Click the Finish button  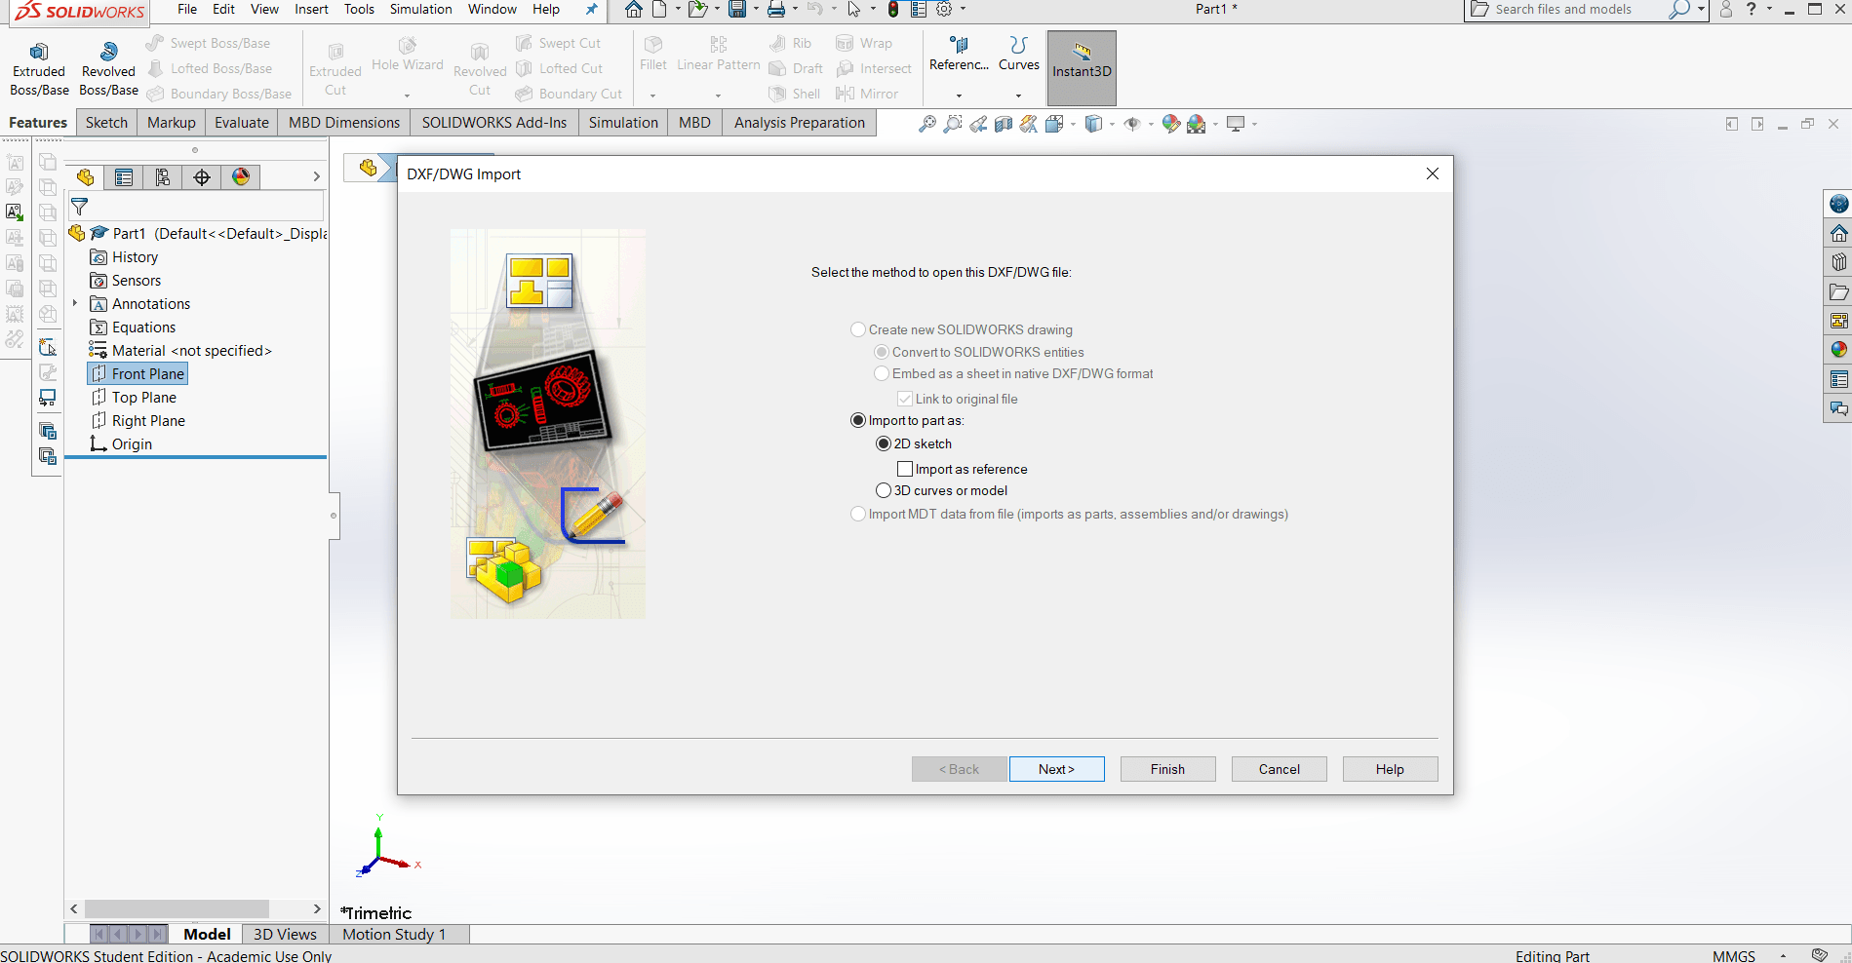click(x=1168, y=769)
